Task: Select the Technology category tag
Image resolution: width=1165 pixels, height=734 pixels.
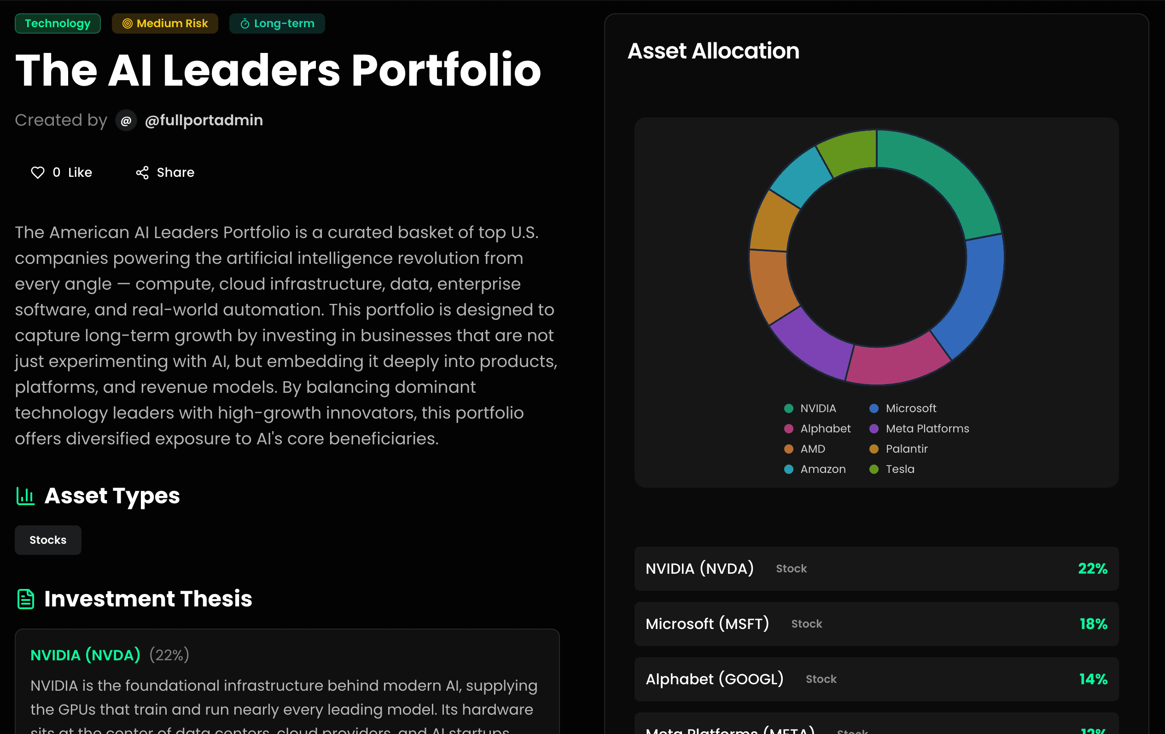Action: click(x=58, y=23)
